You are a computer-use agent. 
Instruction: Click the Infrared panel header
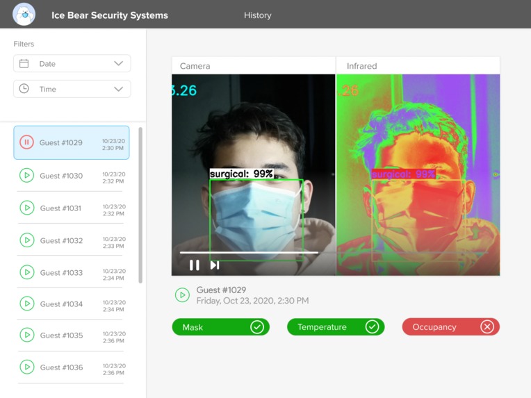(418, 66)
